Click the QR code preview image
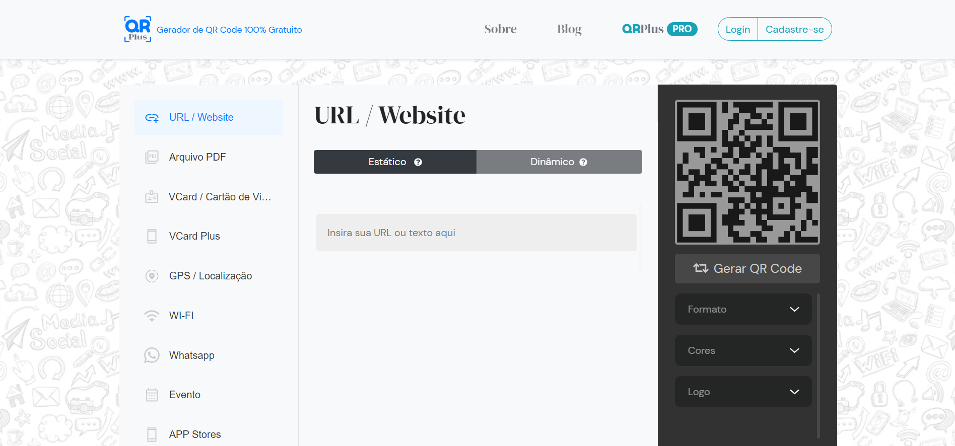955x446 pixels. (747, 172)
